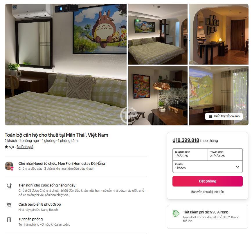This screenshot has height=234, width=252.
Task: Open the large Totoro bedroom photo
Action: tap(66, 65)
